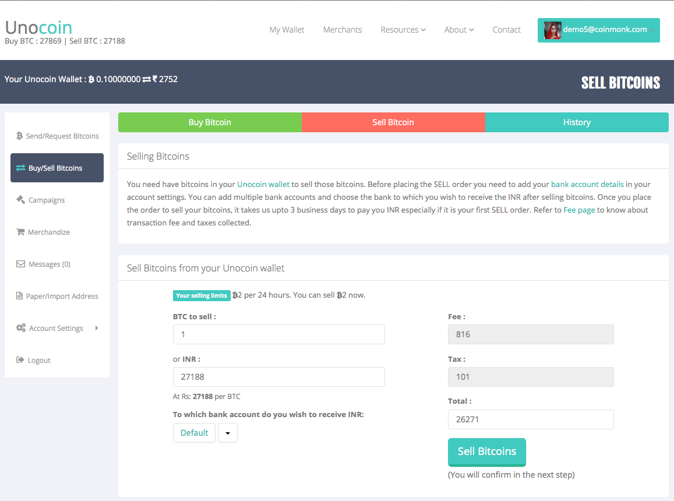
Task: Click the Your selling limits badge
Action: (202, 295)
